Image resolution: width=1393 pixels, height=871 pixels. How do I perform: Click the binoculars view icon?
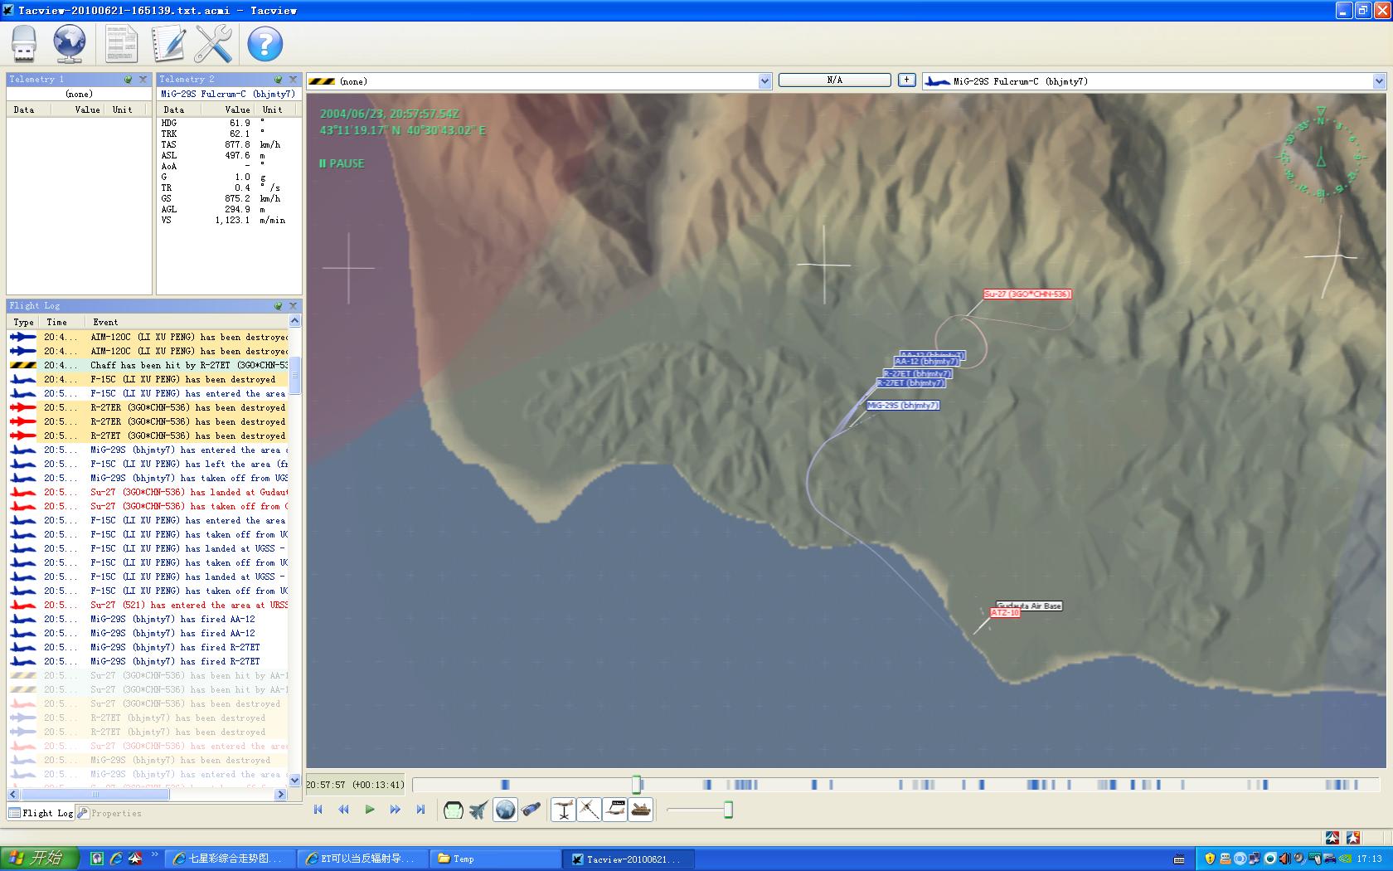[x=531, y=810]
